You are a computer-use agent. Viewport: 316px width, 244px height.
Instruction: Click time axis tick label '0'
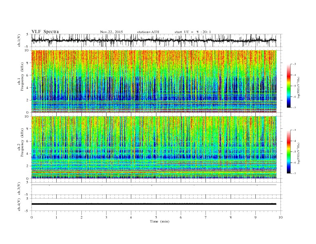click(x=32, y=217)
